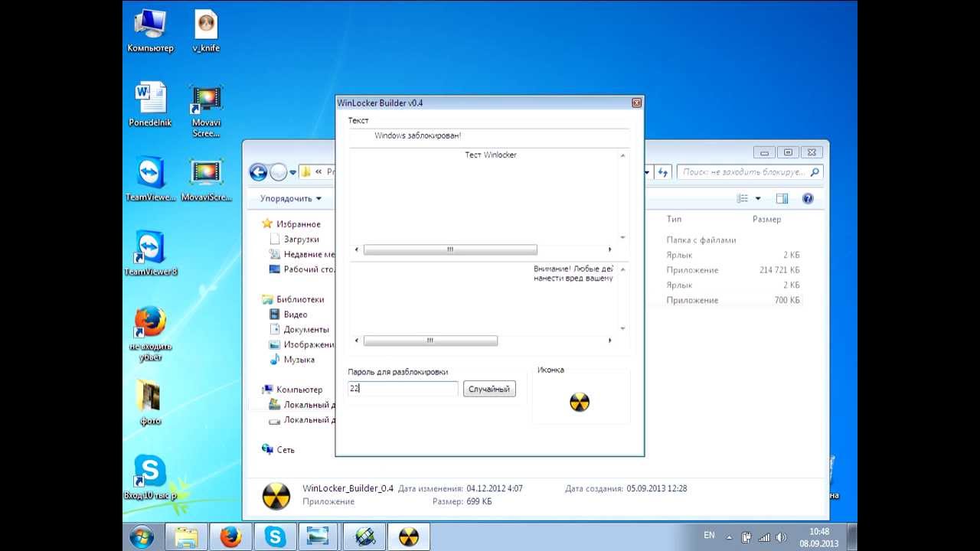Open the view options dropdown arrow

point(758,198)
